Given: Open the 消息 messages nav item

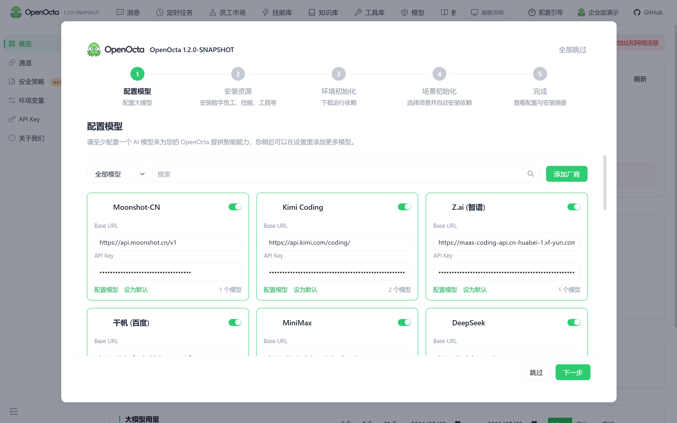Looking at the screenshot, I should (x=128, y=12).
